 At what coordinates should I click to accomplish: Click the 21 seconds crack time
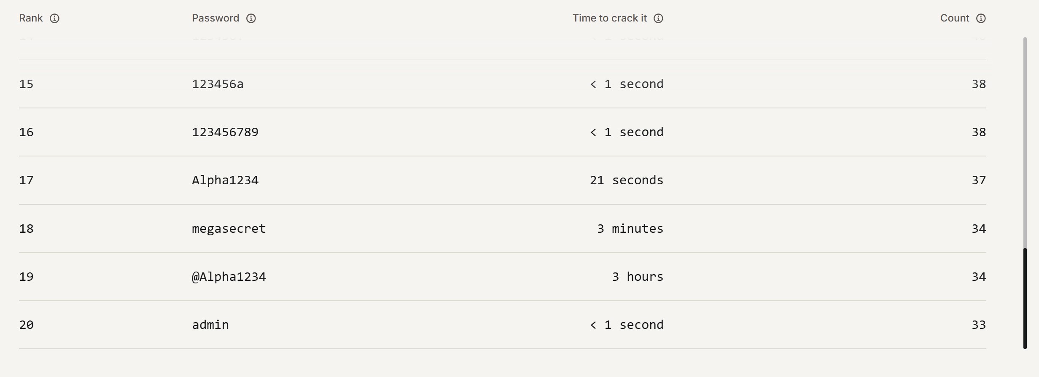point(627,180)
